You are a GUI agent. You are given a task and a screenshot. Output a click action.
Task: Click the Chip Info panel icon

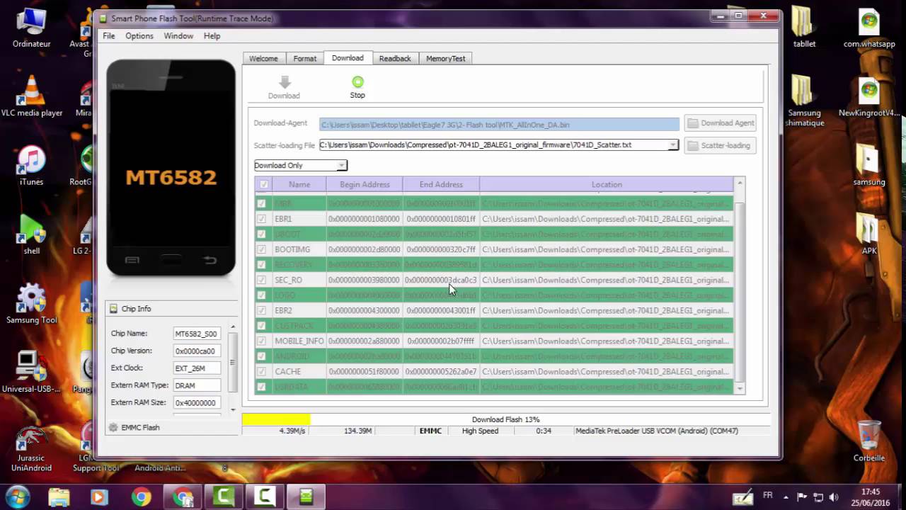pyautogui.click(x=113, y=309)
